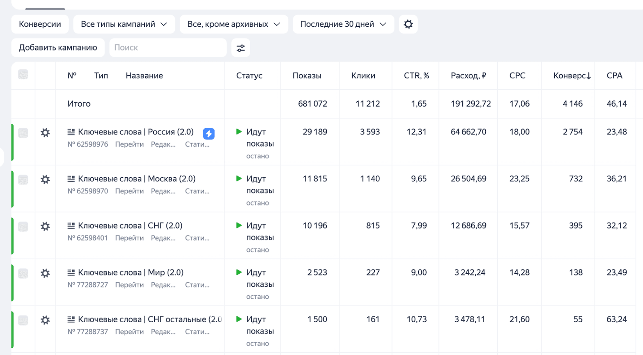Open gear menu for Москва (2.0) campaign

pyautogui.click(x=45, y=180)
